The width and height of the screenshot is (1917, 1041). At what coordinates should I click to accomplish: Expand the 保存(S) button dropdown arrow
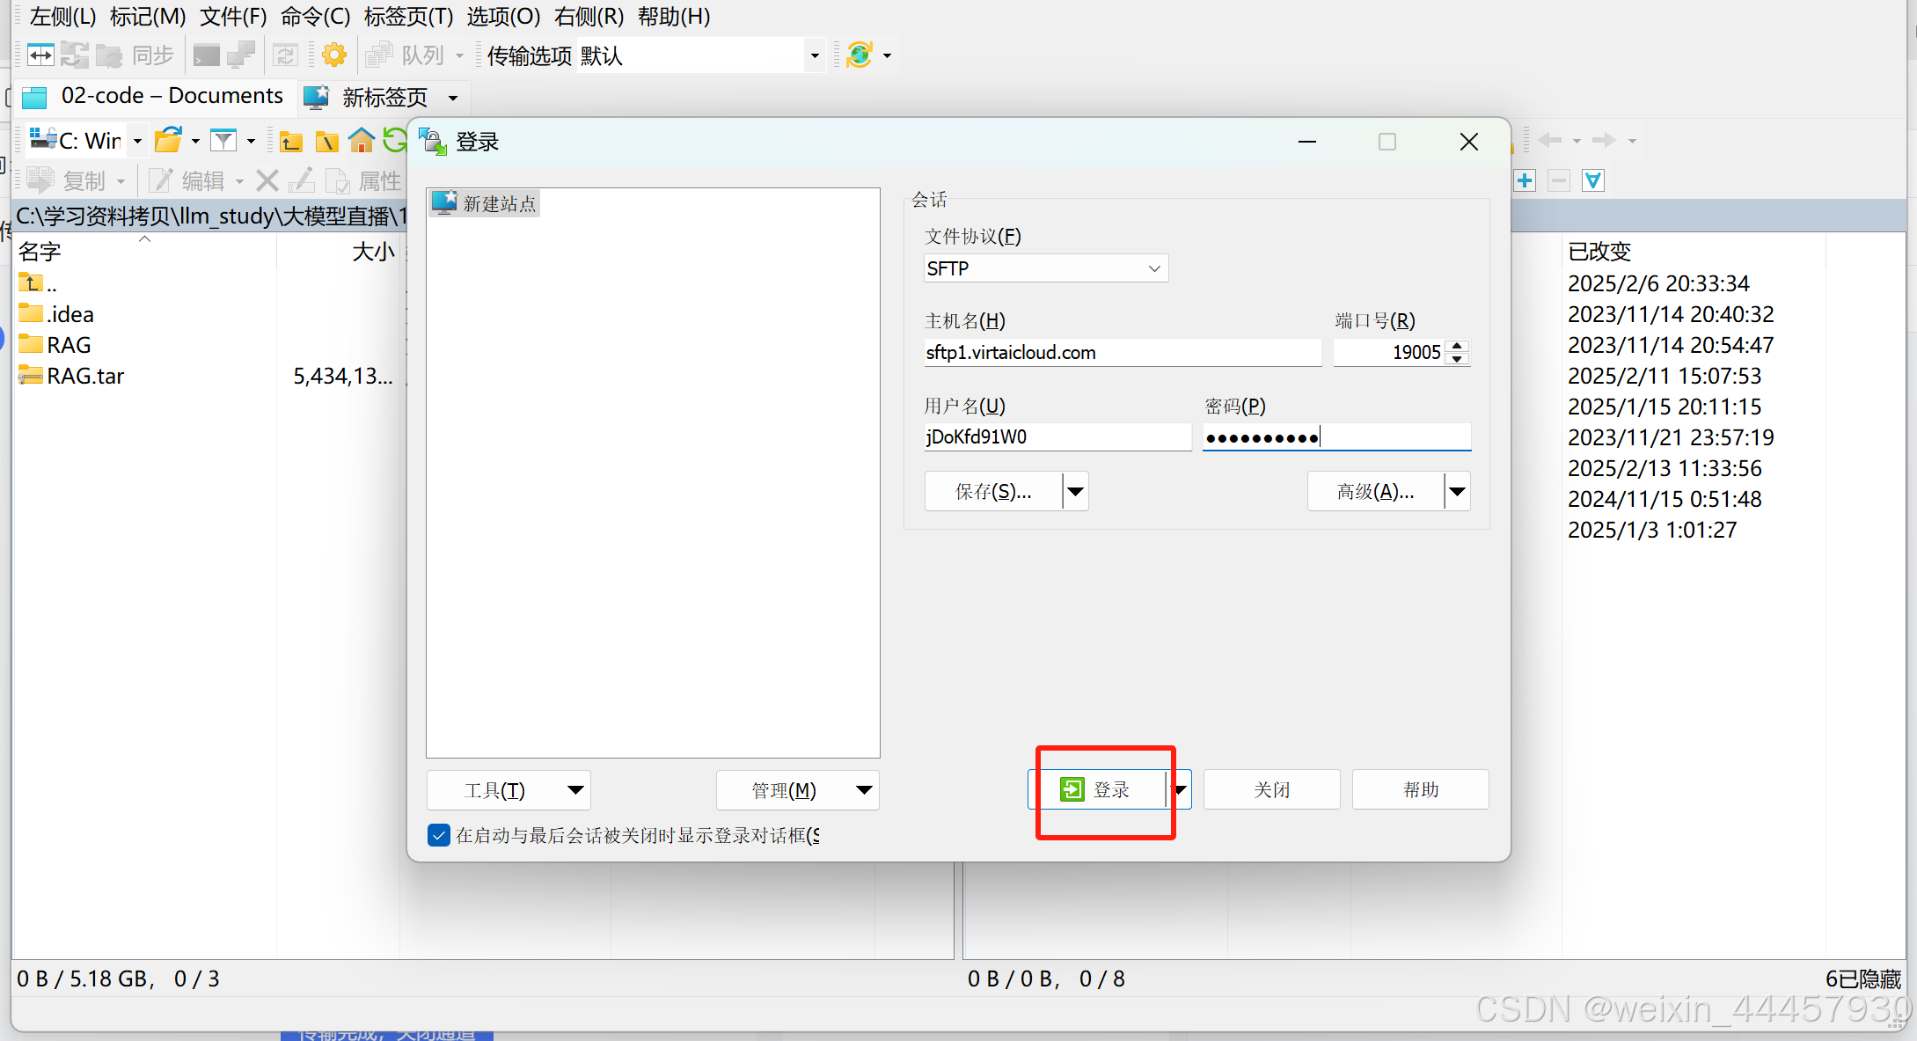[x=1075, y=491]
